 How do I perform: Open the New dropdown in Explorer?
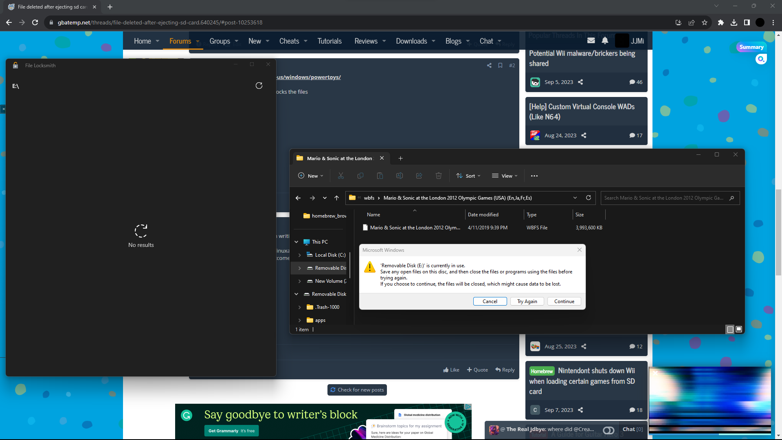311,176
